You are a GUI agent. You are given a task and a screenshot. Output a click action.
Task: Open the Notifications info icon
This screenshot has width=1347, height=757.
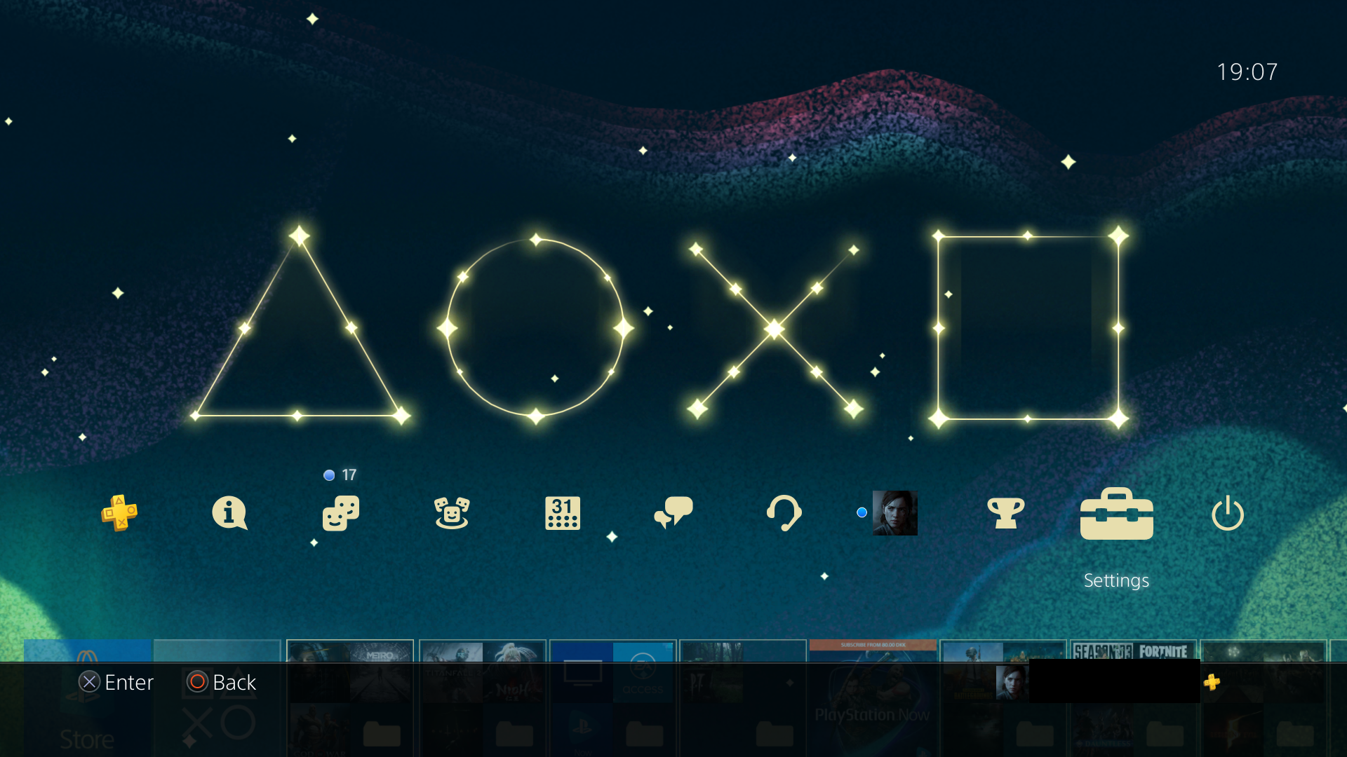[x=229, y=514]
